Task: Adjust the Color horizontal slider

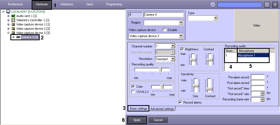Action: (x=162, y=87)
